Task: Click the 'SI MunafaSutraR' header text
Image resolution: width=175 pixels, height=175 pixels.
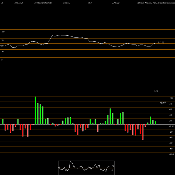Action: 43,3
